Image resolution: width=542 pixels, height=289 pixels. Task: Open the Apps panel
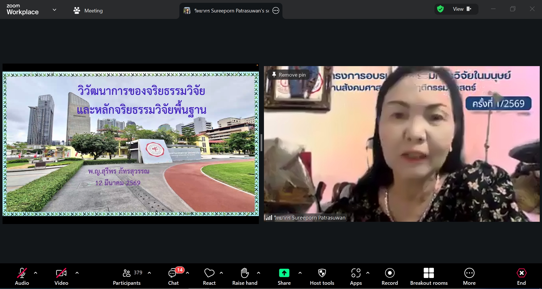pos(356,277)
